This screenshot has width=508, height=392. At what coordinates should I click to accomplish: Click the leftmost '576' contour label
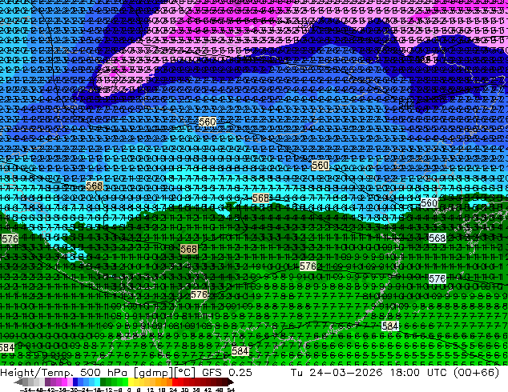tap(10, 239)
